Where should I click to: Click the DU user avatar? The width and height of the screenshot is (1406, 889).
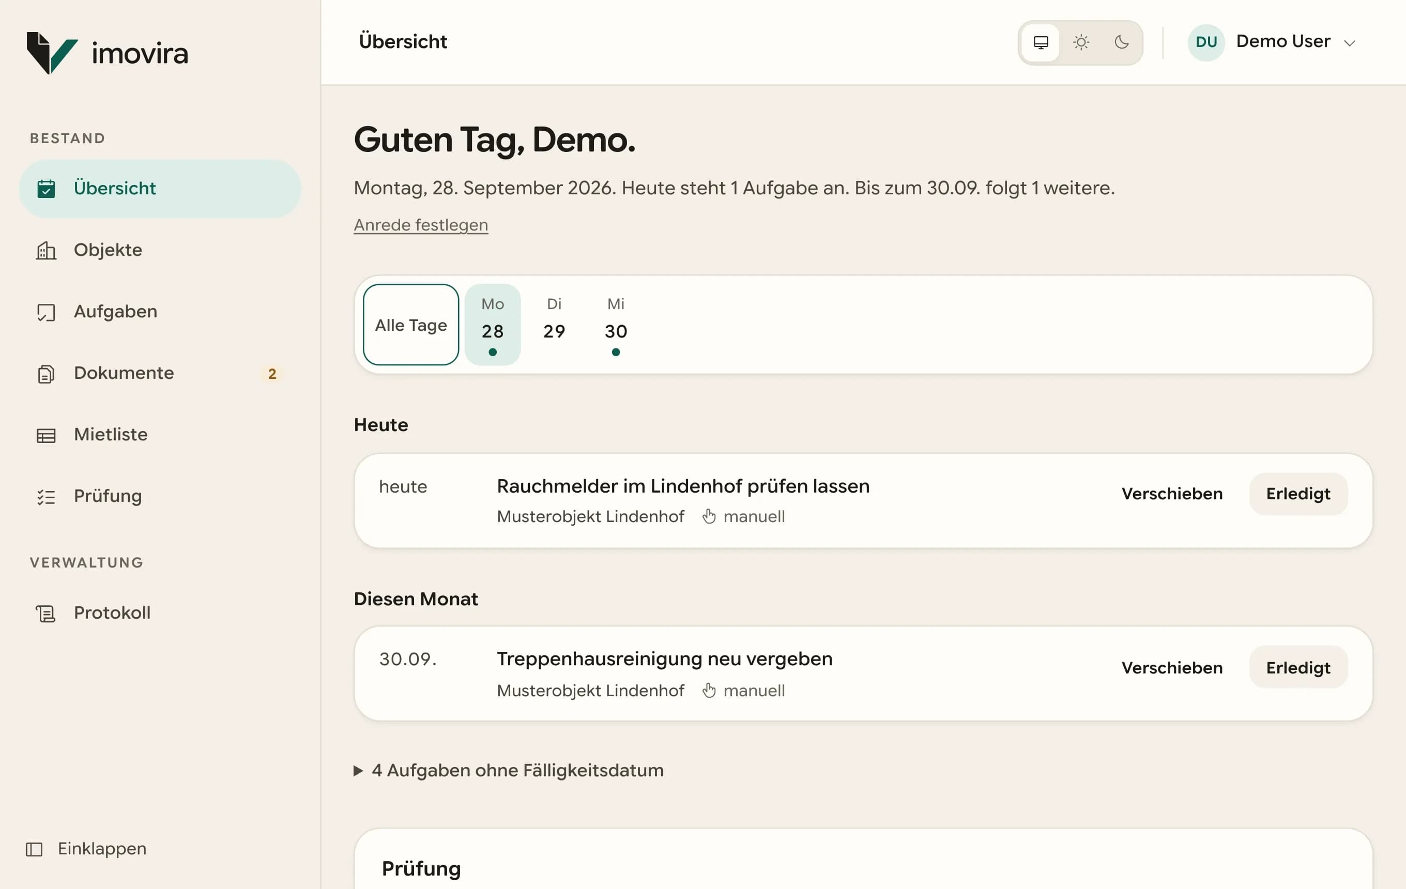(1206, 42)
